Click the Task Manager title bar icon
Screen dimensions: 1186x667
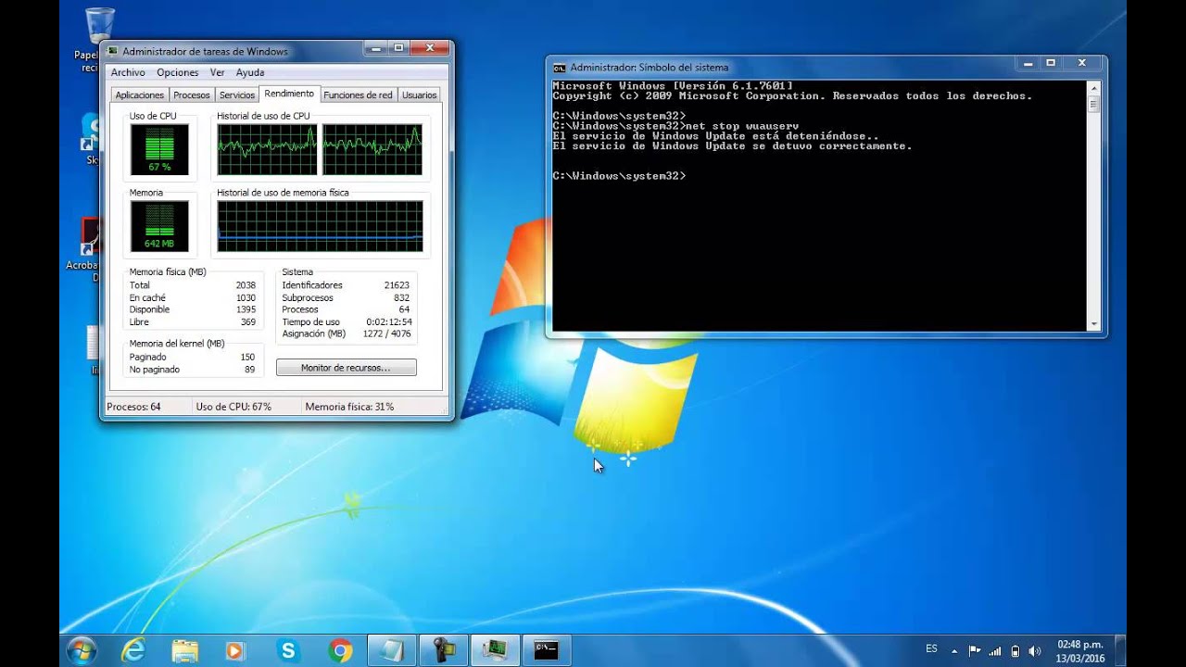[113, 52]
